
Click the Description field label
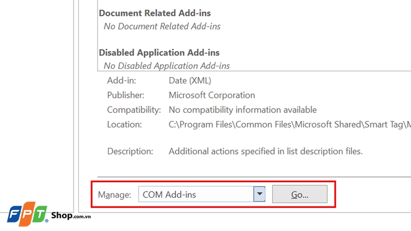130,151
